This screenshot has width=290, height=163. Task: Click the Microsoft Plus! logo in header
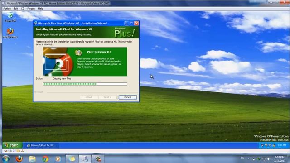(x=125, y=33)
